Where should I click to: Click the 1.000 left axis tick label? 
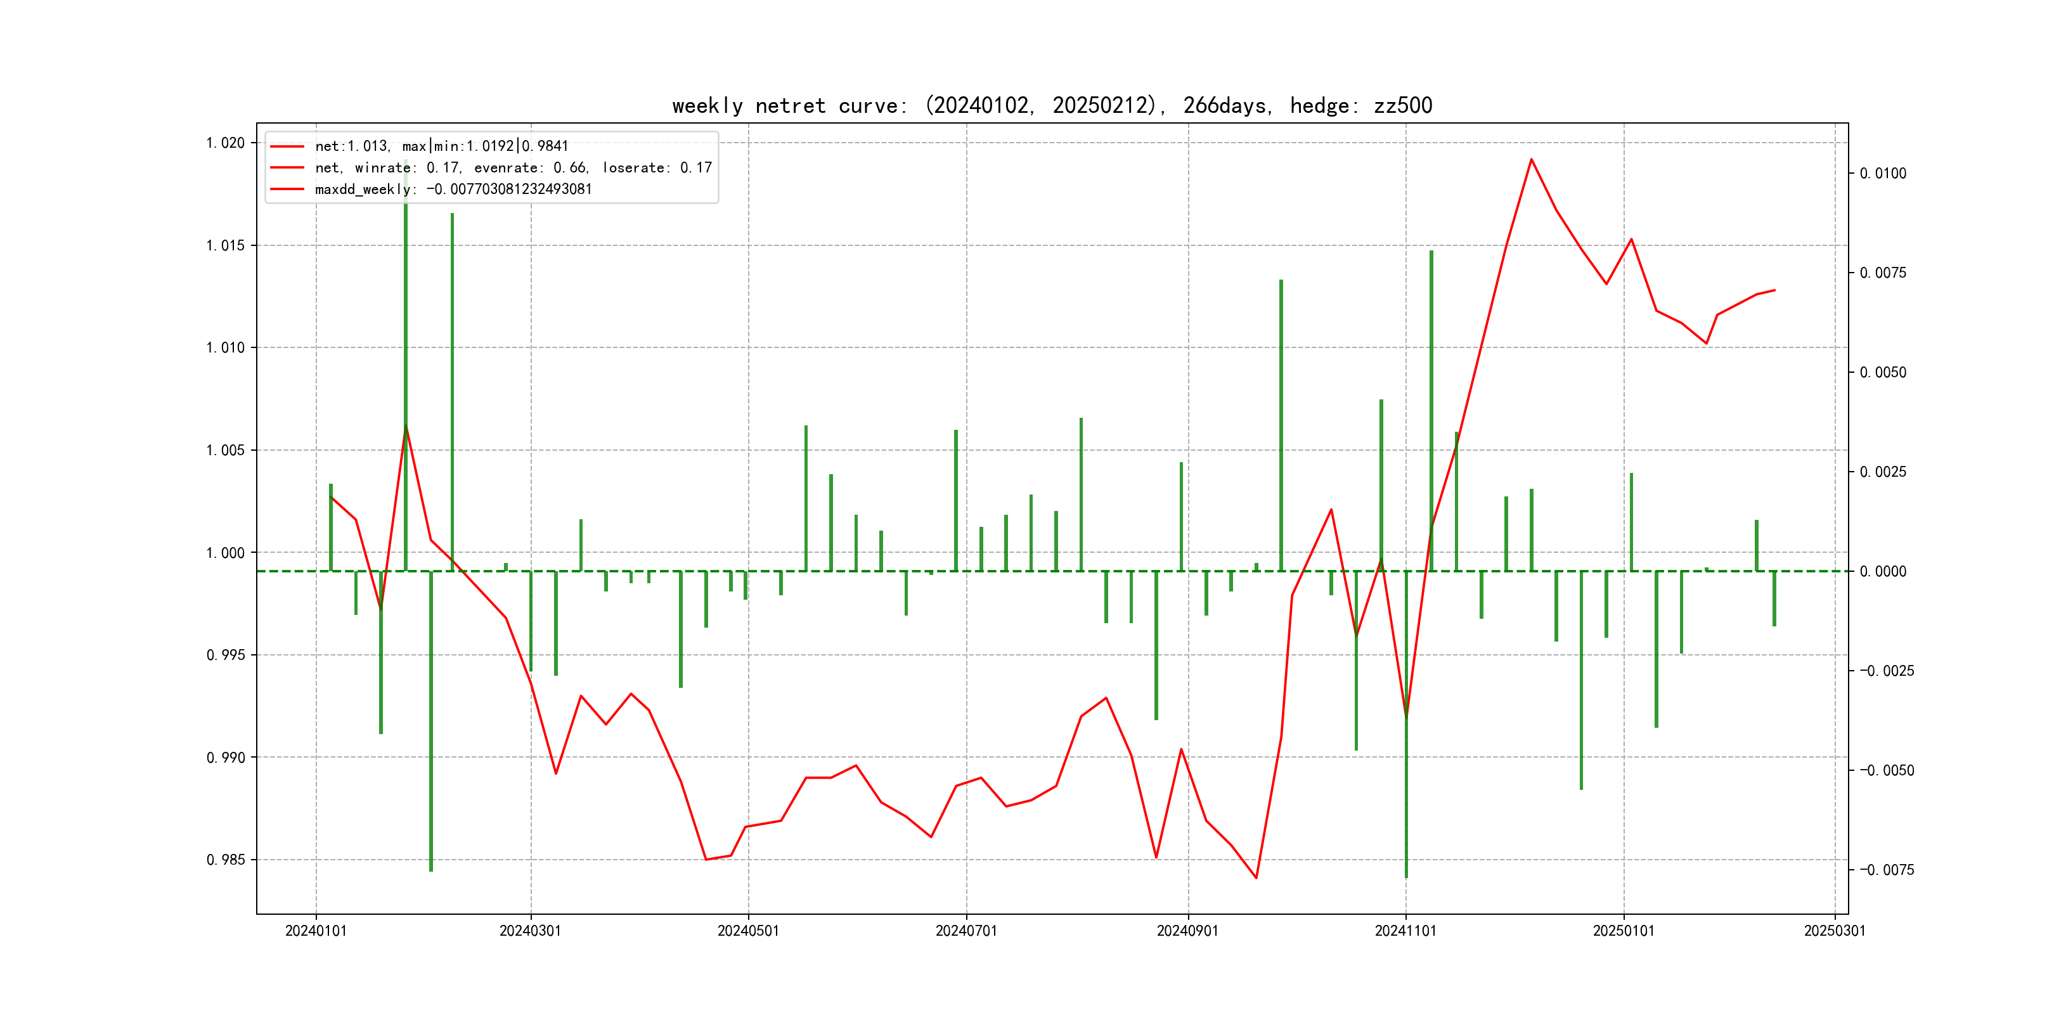coord(226,553)
